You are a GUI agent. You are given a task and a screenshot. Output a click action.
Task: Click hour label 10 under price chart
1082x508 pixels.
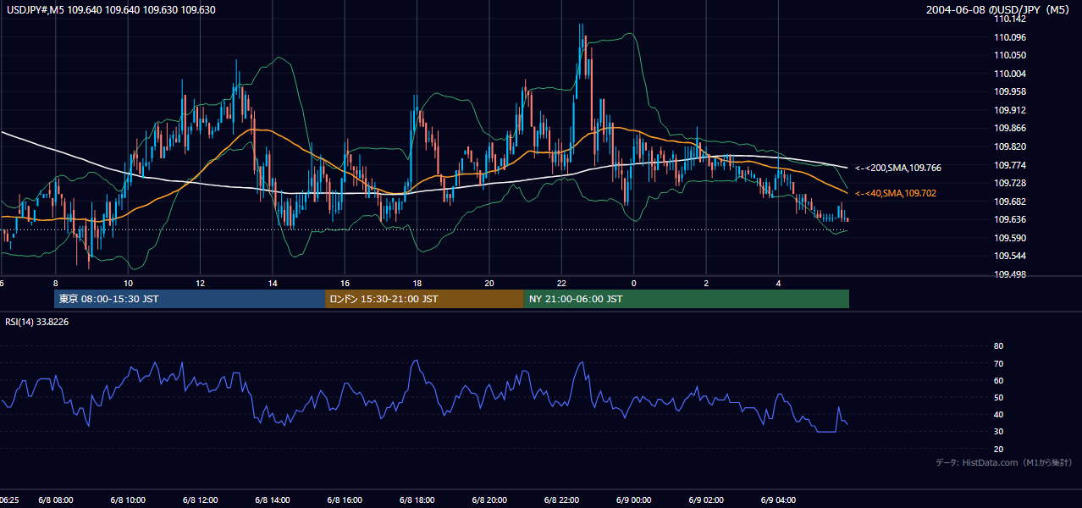coord(128,283)
